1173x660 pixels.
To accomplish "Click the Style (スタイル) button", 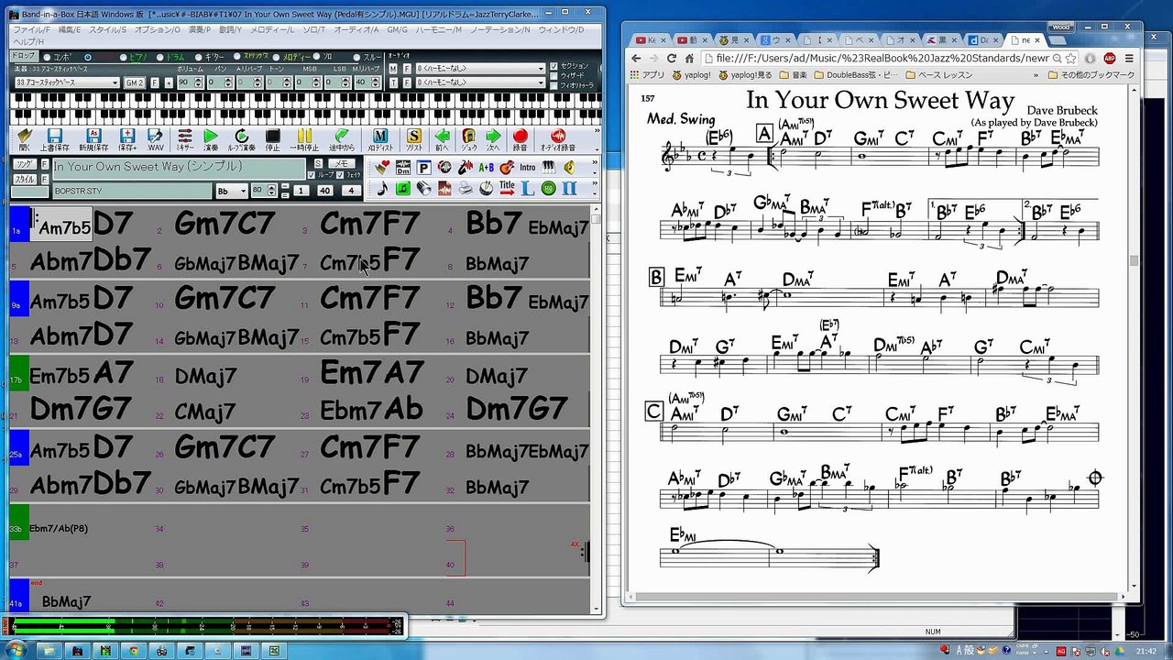I will [24, 179].
